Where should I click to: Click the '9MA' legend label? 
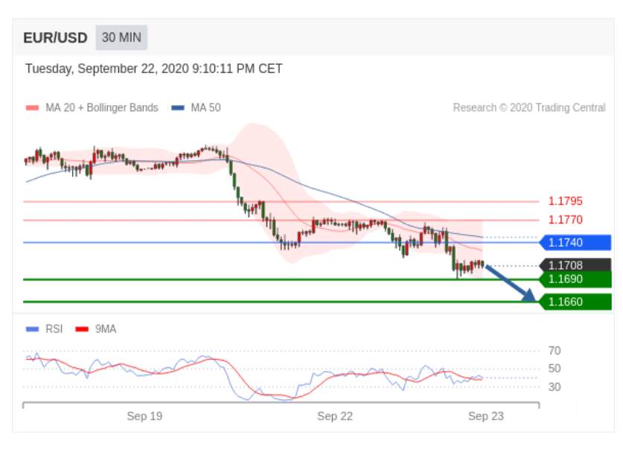tap(106, 329)
